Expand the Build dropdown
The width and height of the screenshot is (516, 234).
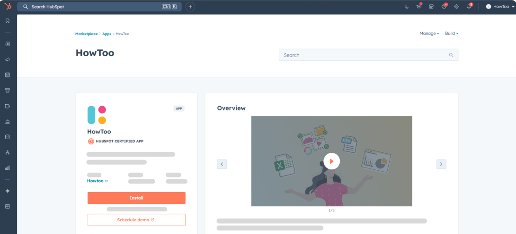(452, 33)
